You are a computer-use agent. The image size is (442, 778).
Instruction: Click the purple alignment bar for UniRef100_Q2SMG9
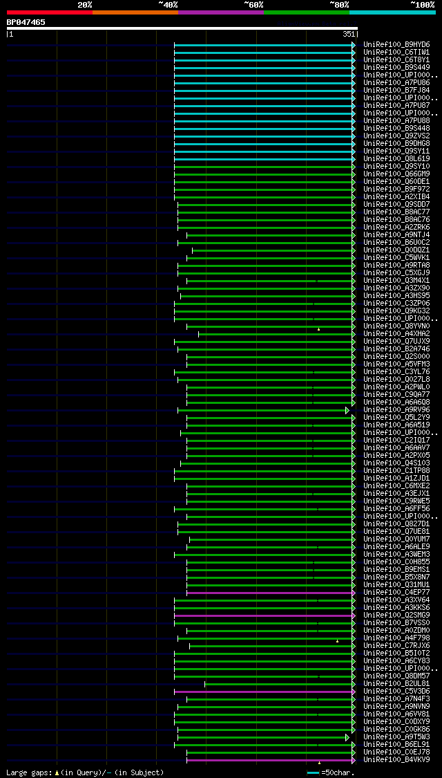[265, 615]
